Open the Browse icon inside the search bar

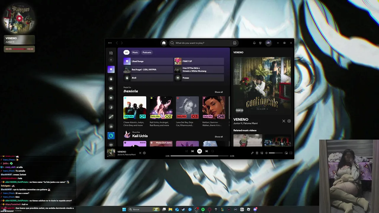(x=235, y=43)
